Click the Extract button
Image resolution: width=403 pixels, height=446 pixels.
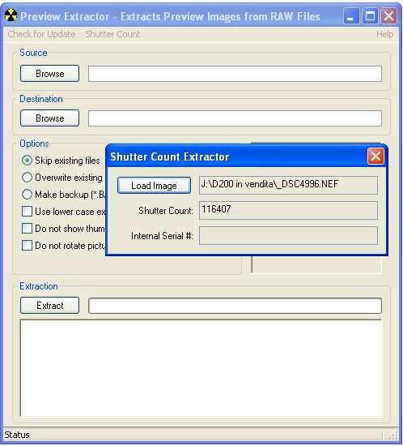point(49,306)
